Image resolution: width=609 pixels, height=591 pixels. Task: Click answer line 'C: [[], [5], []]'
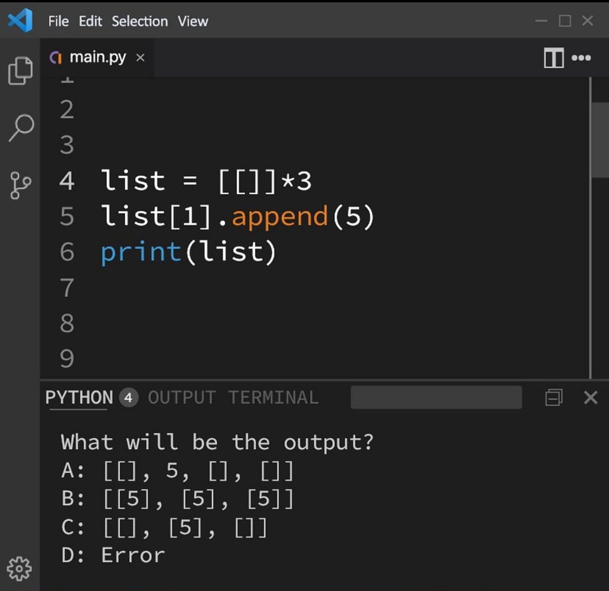point(164,527)
